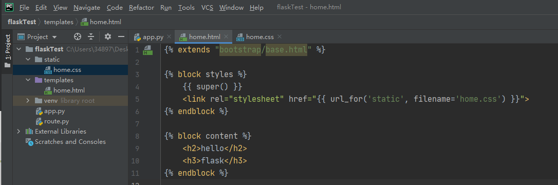Expand the venv library root folder
The width and height of the screenshot is (558, 185).
tap(28, 101)
